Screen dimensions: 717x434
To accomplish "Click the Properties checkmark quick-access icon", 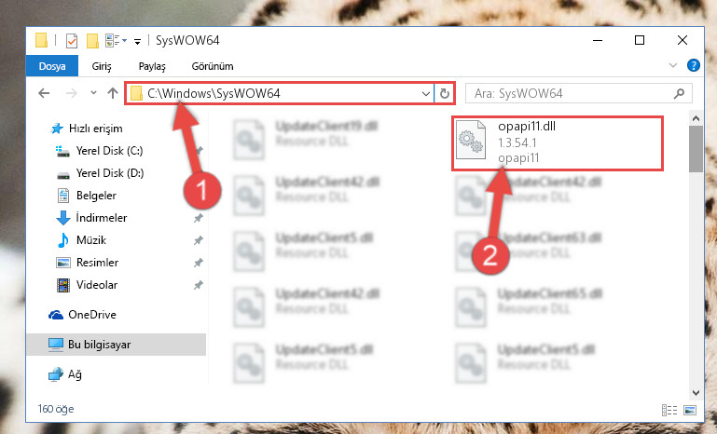I will [x=72, y=41].
